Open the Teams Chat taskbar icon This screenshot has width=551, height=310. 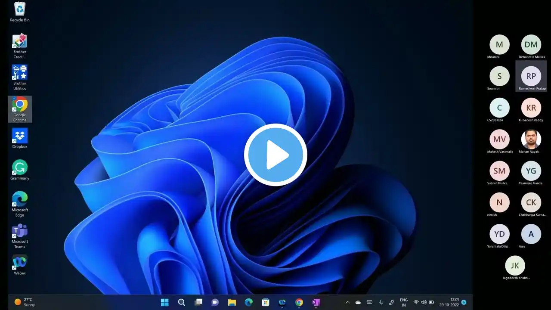215,302
